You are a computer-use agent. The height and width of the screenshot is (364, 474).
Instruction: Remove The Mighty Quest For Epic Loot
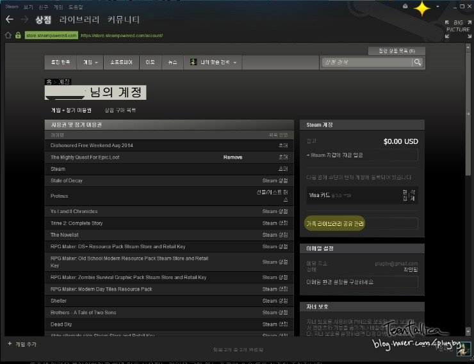tap(233, 157)
